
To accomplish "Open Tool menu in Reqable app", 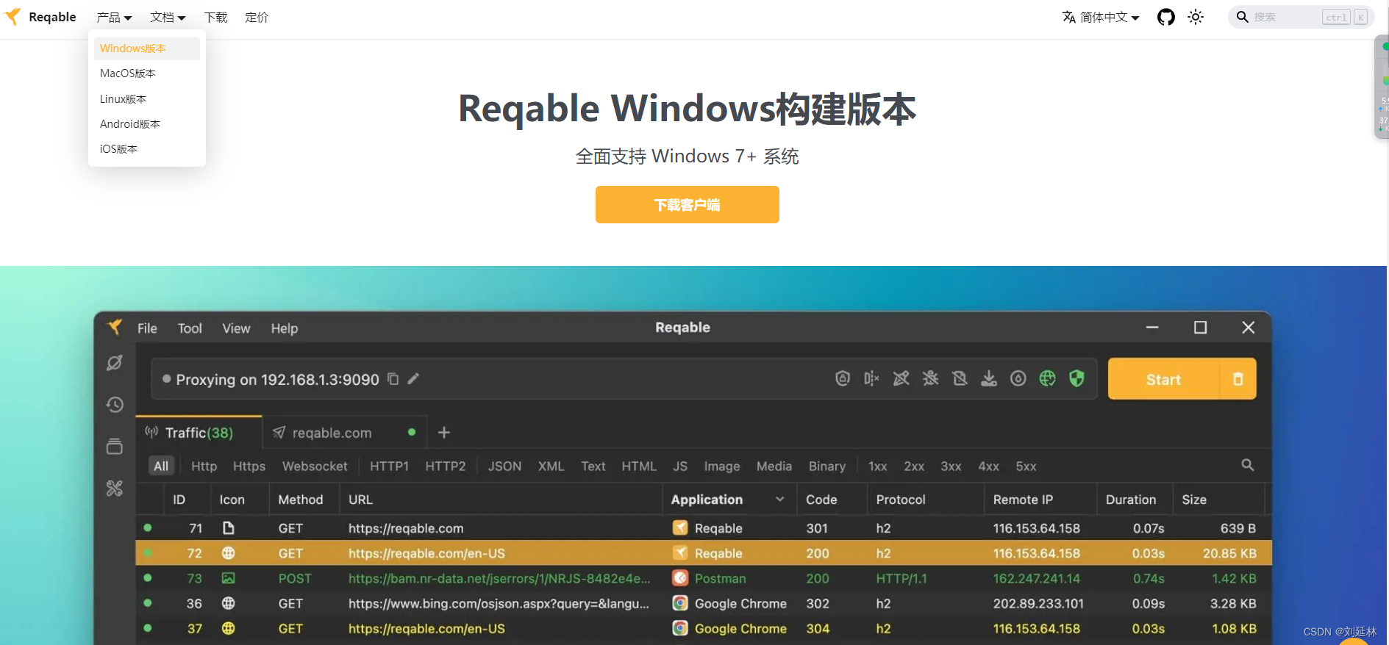I will [x=190, y=328].
